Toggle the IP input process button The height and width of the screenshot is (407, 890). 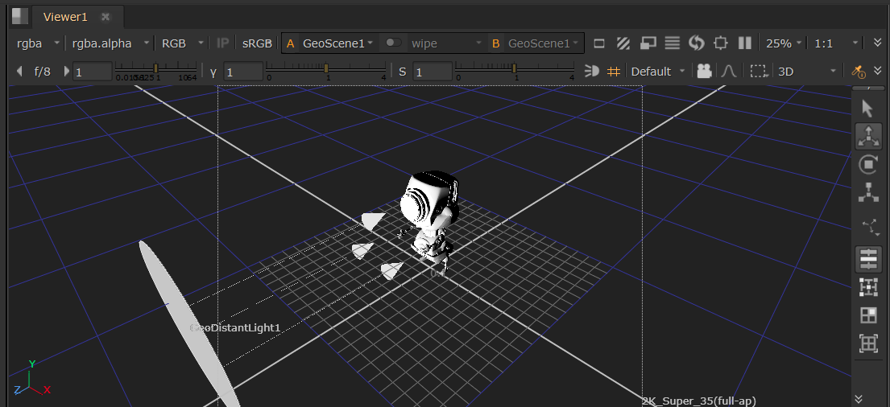(x=223, y=43)
